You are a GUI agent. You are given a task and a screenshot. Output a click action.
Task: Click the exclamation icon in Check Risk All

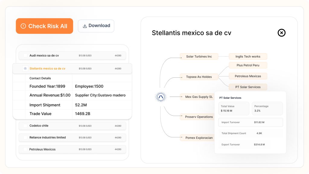click(23, 26)
